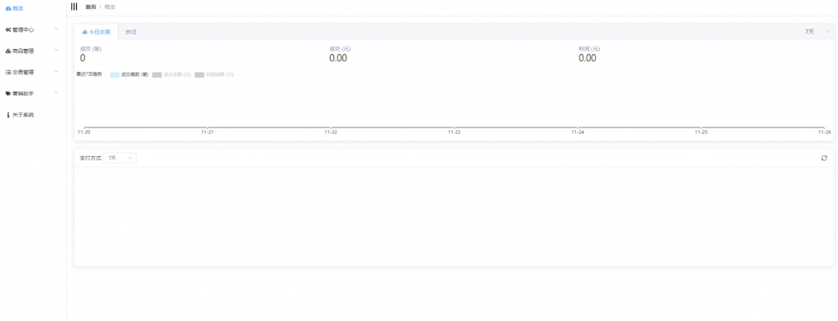Click the 商品管理 cubes icon
Screen dimensions: 838x321
[8, 51]
